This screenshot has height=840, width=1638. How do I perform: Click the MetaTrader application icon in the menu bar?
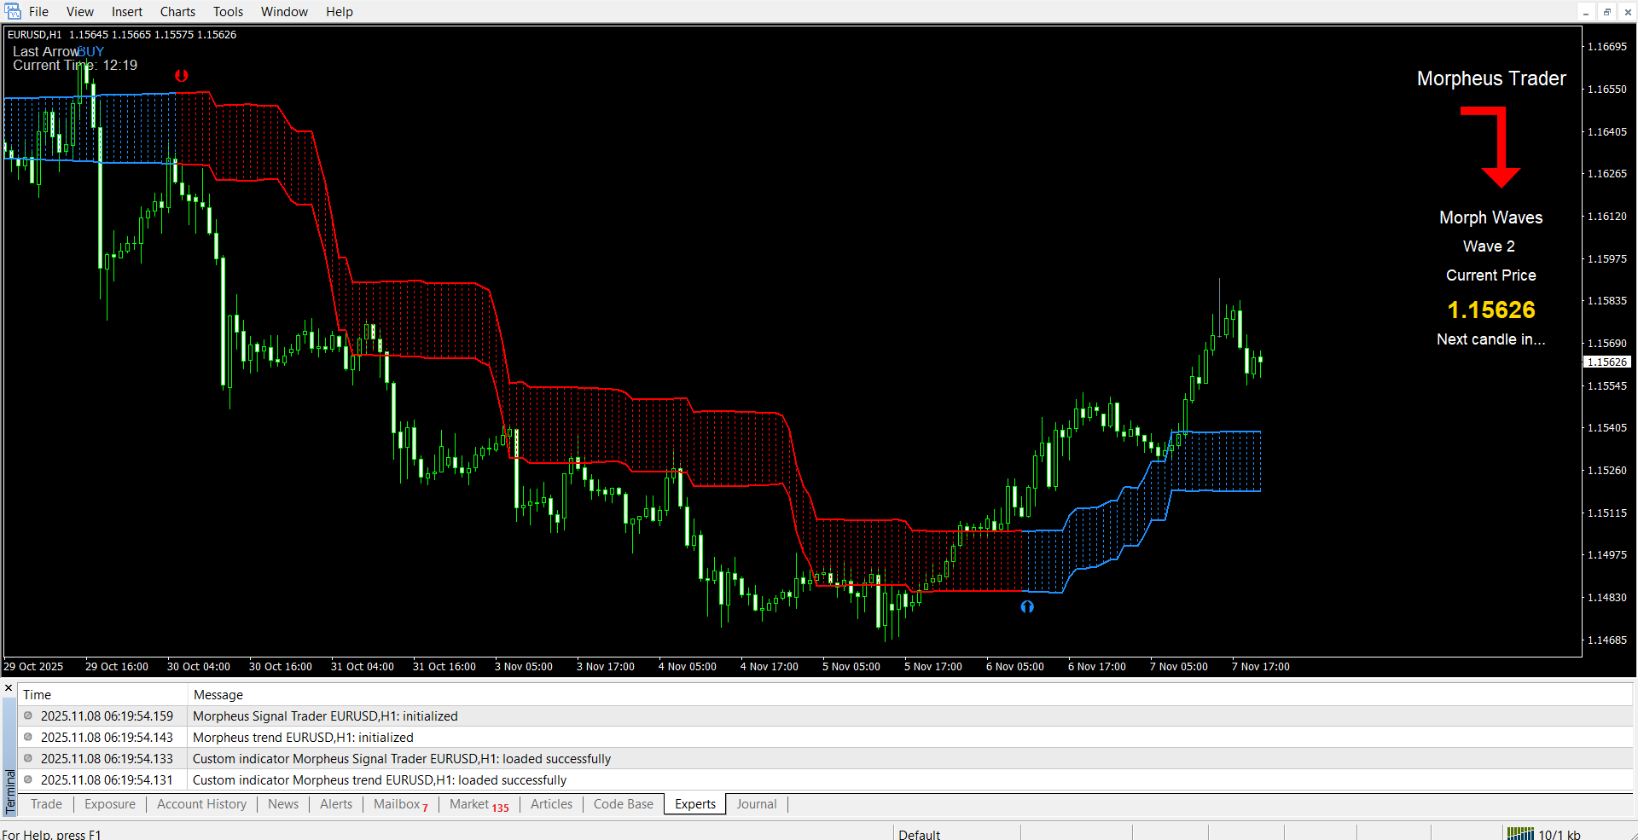point(12,11)
